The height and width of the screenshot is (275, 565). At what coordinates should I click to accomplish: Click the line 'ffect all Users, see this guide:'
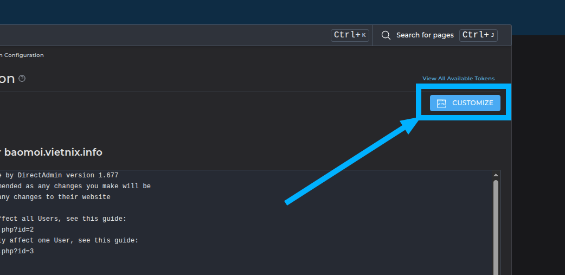[x=63, y=219]
